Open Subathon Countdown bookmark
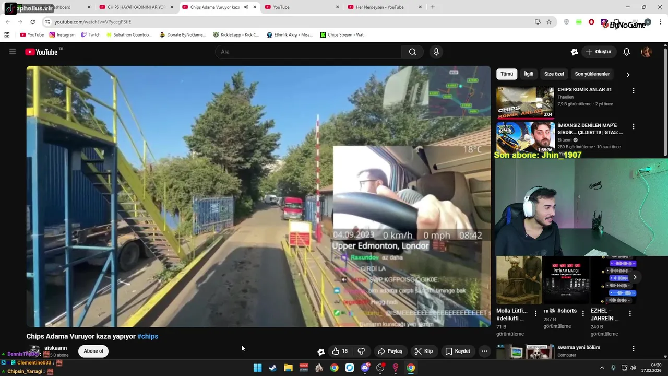The width and height of the screenshot is (668, 376). [x=129, y=34]
